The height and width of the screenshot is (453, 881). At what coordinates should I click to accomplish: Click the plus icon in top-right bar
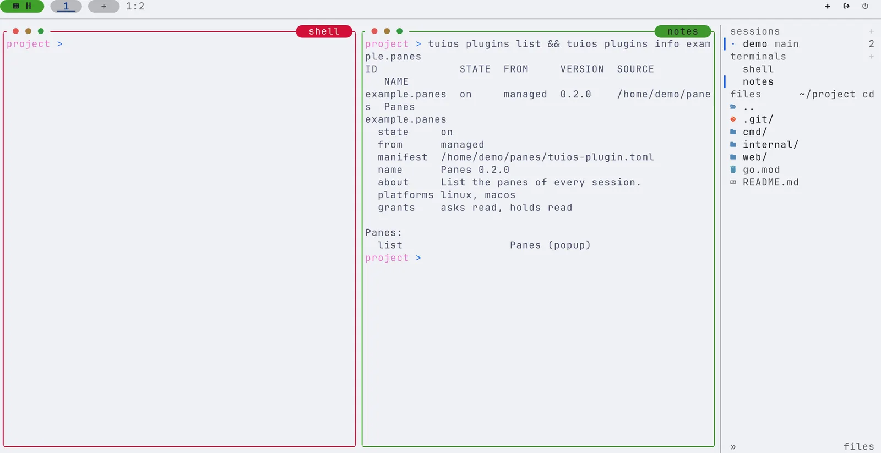point(828,6)
